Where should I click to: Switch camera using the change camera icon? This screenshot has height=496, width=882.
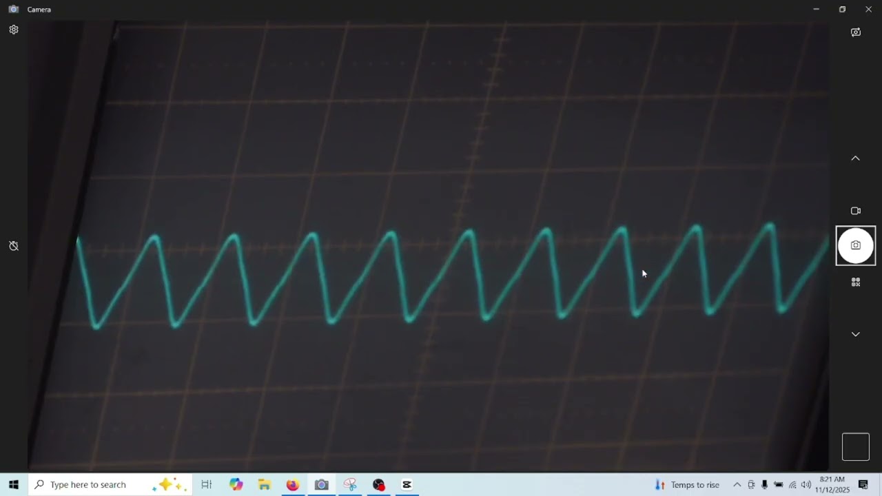pyautogui.click(x=856, y=32)
